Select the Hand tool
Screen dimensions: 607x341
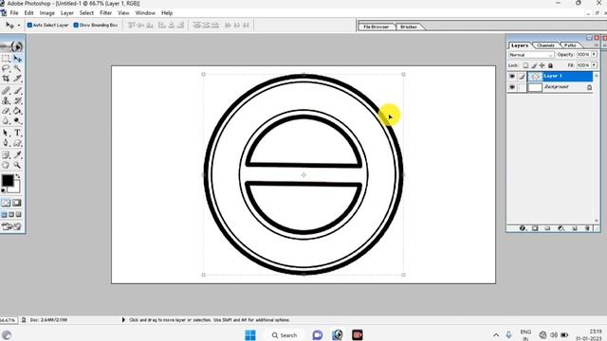(x=6, y=165)
